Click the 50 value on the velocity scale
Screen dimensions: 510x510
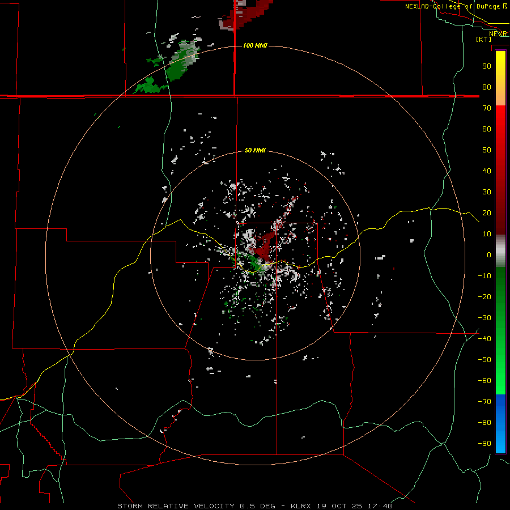487,150
